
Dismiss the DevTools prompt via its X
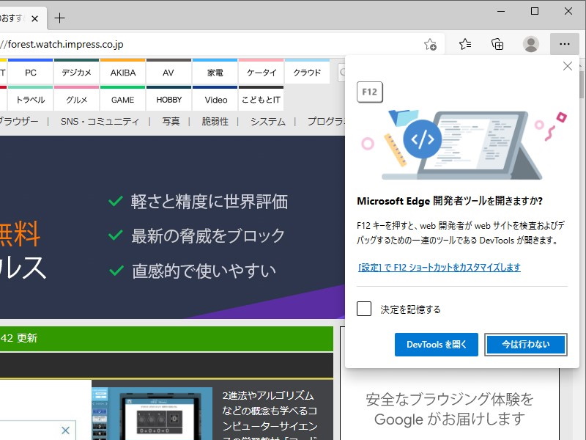[567, 66]
